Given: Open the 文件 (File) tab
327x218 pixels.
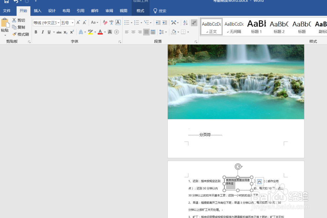Looking at the screenshot, I should (7, 11).
